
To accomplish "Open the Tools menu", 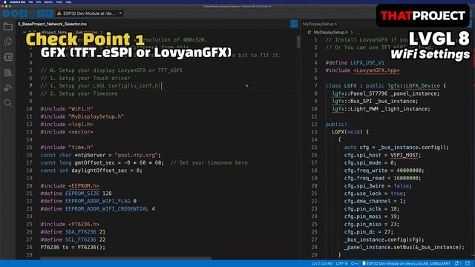I will [59, 1].
